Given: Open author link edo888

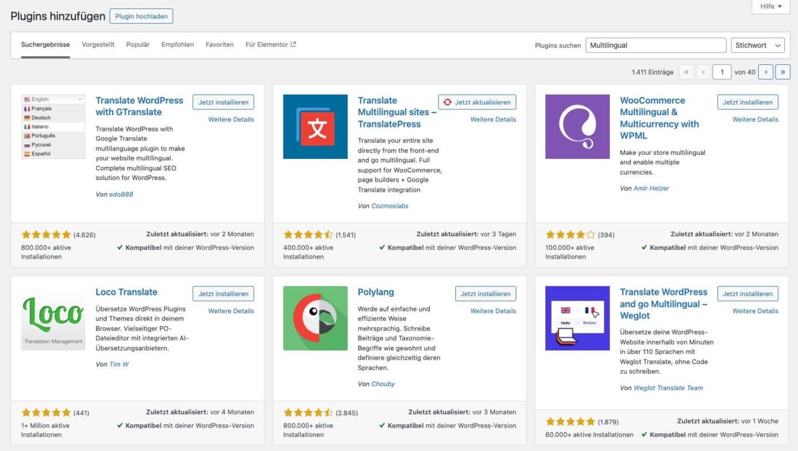Looking at the screenshot, I should pos(121,194).
